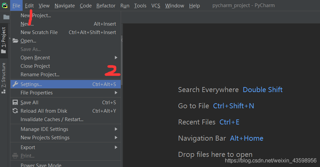Click the wrench icon beside Settings
The height and width of the screenshot is (167, 320).
click(x=15, y=84)
